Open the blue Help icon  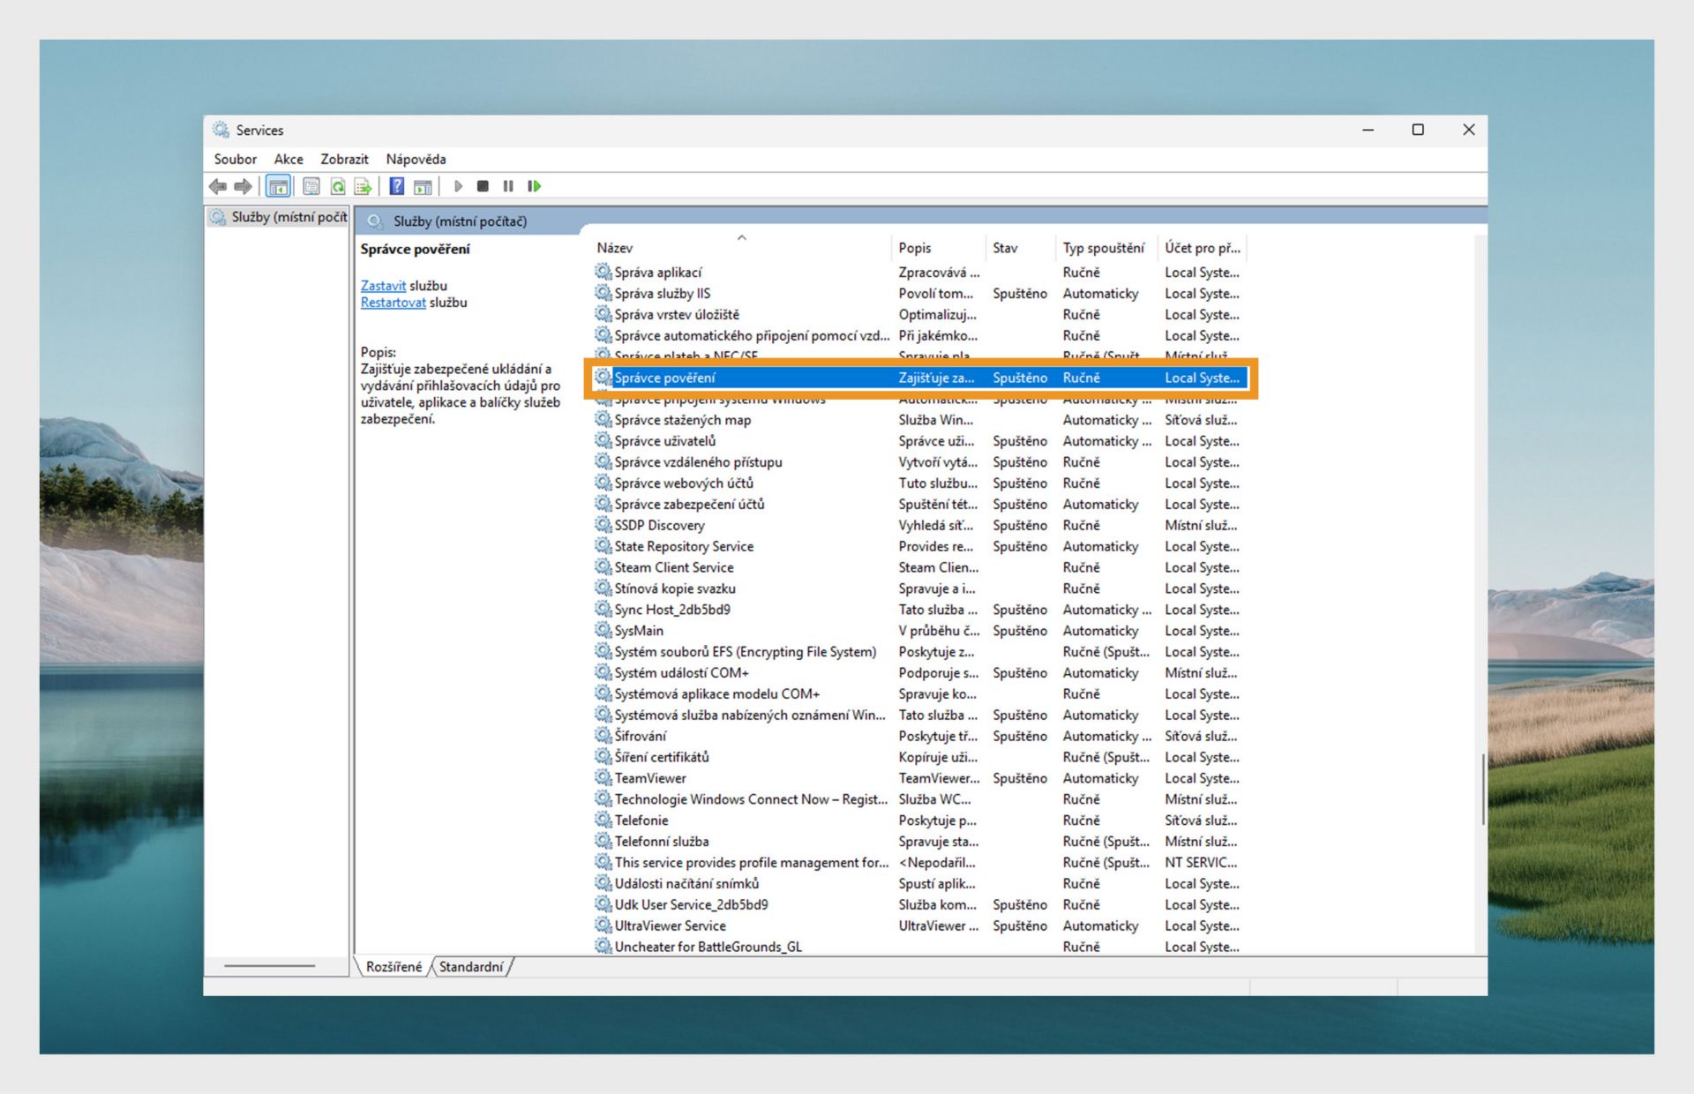click(397, 186)
